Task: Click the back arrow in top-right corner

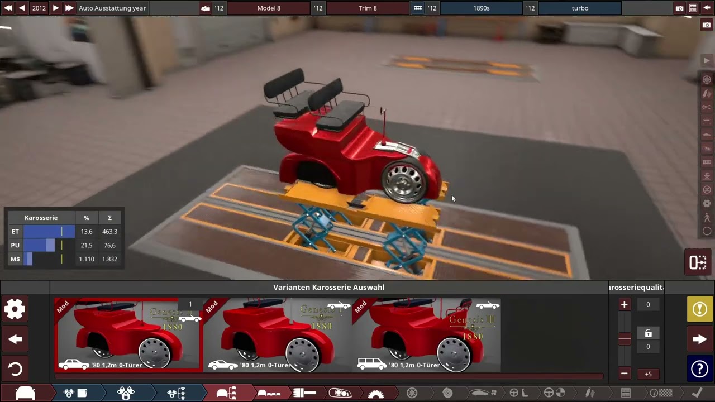Action: [707, 8]
